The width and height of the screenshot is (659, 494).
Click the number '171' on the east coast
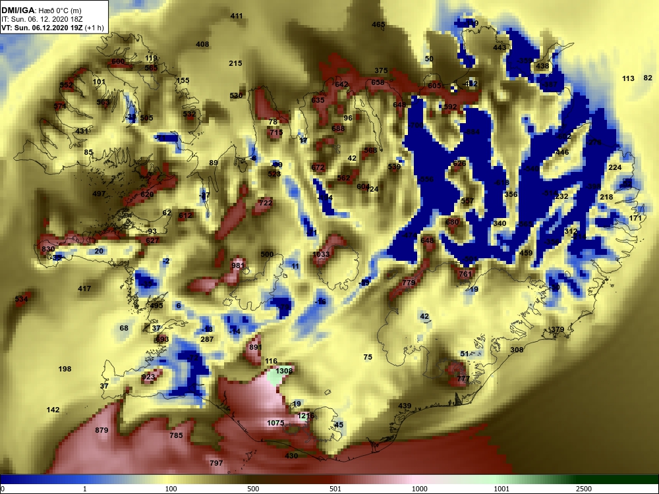(635, 218)
